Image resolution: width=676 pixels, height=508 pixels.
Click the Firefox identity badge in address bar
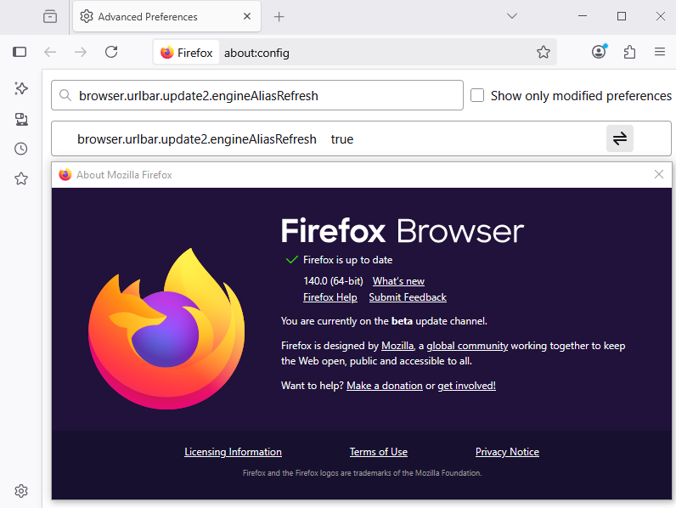point(186,53)
